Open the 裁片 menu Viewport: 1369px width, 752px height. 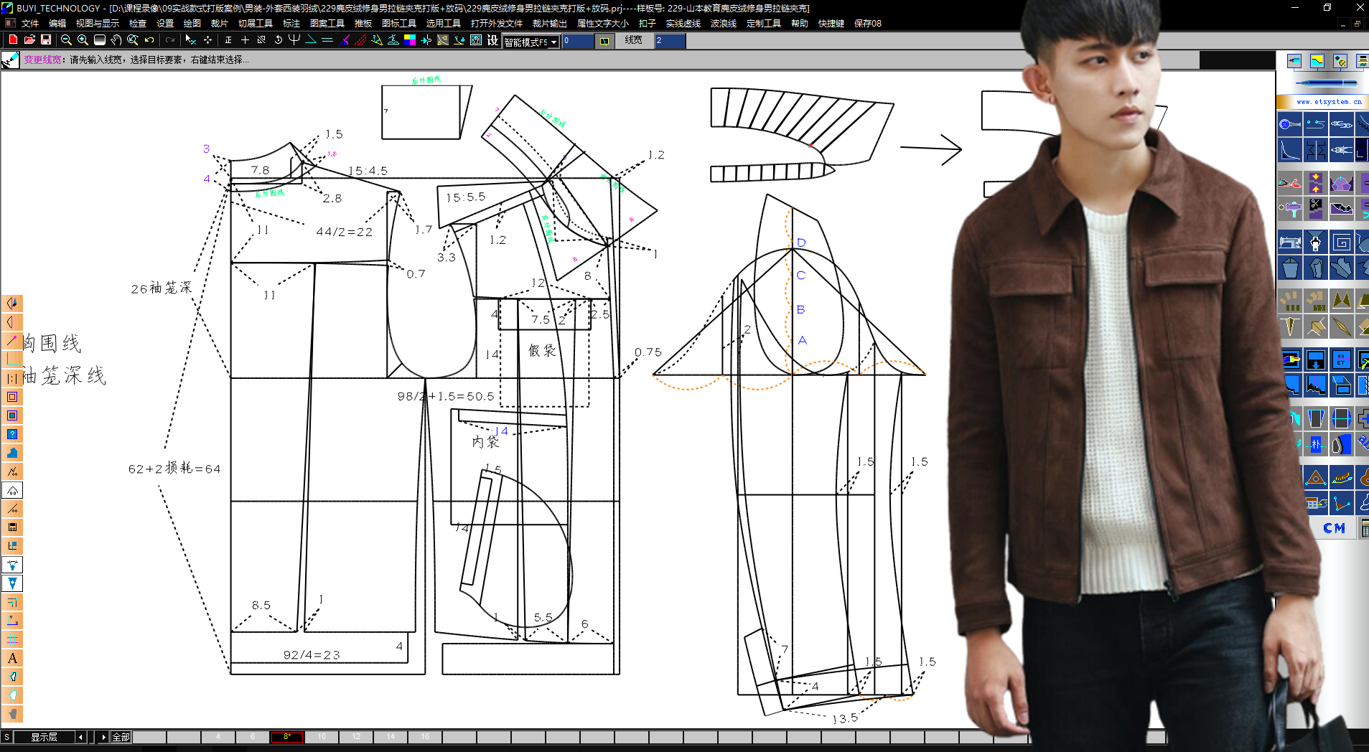coord(219,24)
